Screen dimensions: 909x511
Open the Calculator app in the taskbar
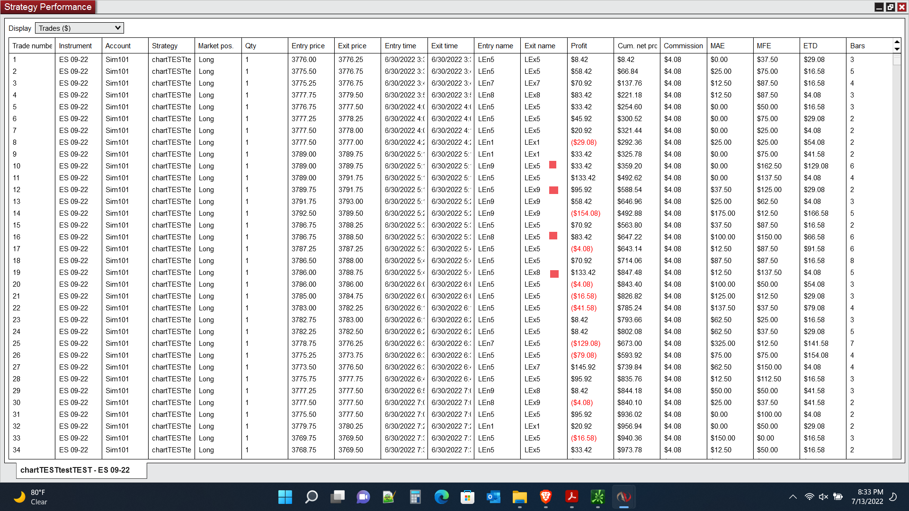click(415, 497)
